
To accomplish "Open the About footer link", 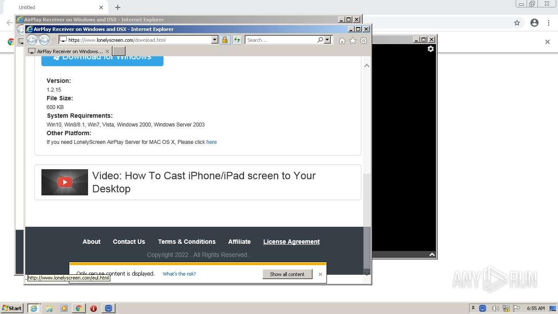I will (x=92, y=242).
